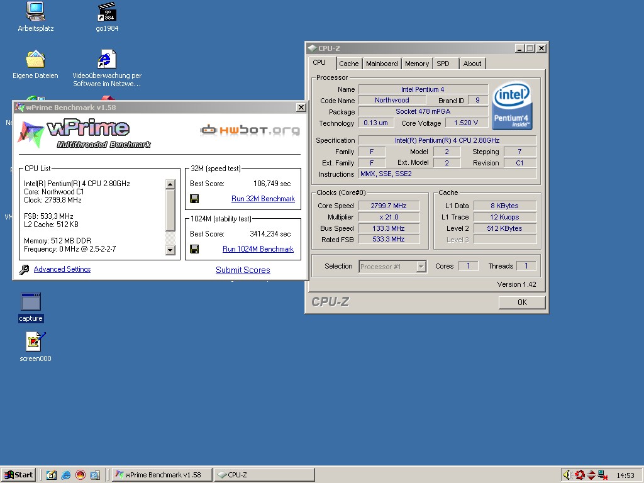This screenshot has width=644, height=483.
Task: Expand the Processor #1 selection dropdown
Action: (421, 267)
